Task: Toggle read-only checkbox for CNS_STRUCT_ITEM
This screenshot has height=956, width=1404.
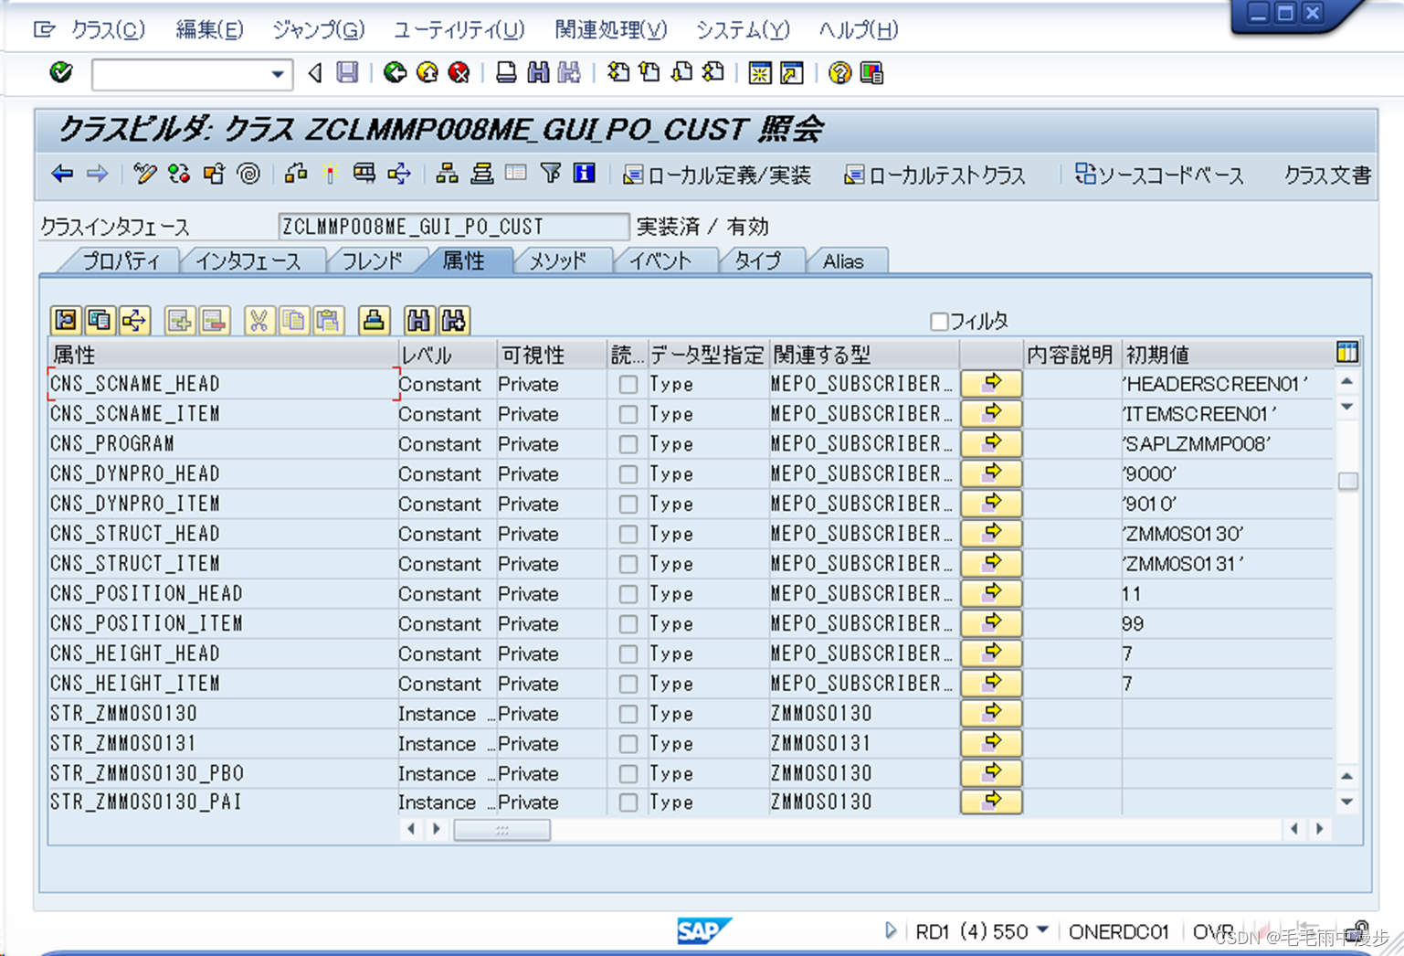Action: click(x=628, y=564)
